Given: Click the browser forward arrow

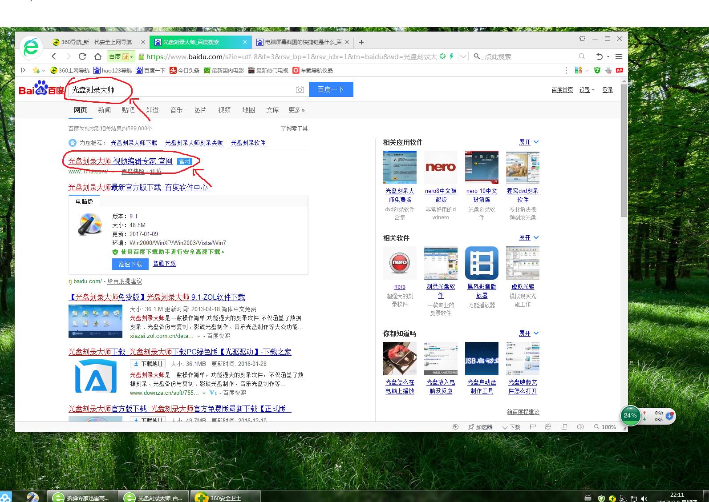Looking at the screenshot, I should pyautogui.click(x=68, y=56).
